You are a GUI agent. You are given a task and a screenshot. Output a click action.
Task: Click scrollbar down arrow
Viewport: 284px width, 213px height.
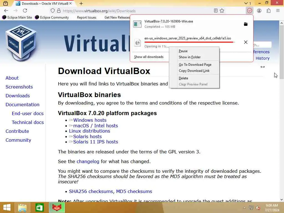282,200
